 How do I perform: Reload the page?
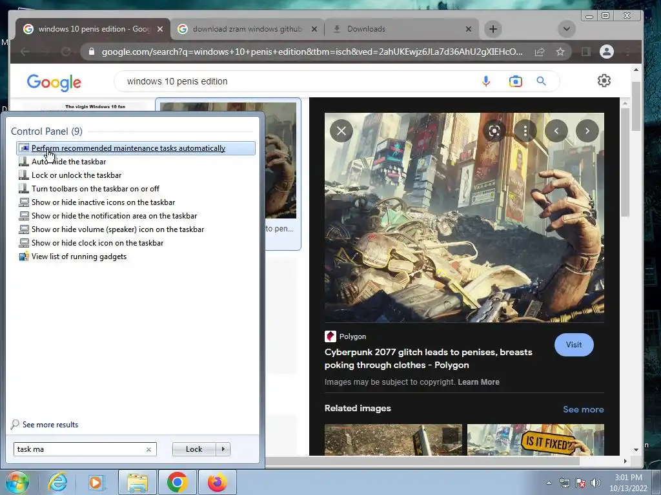coord(66,52)
